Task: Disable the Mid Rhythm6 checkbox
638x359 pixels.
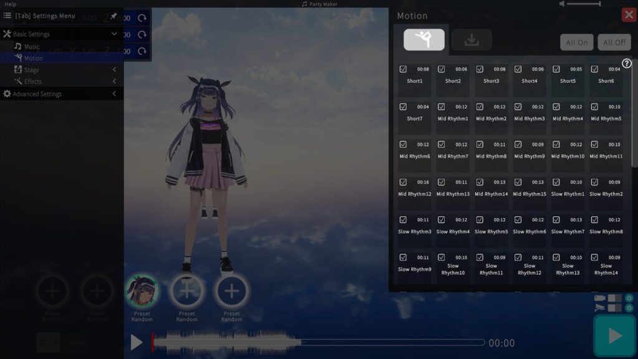Action: pos(403,144)
